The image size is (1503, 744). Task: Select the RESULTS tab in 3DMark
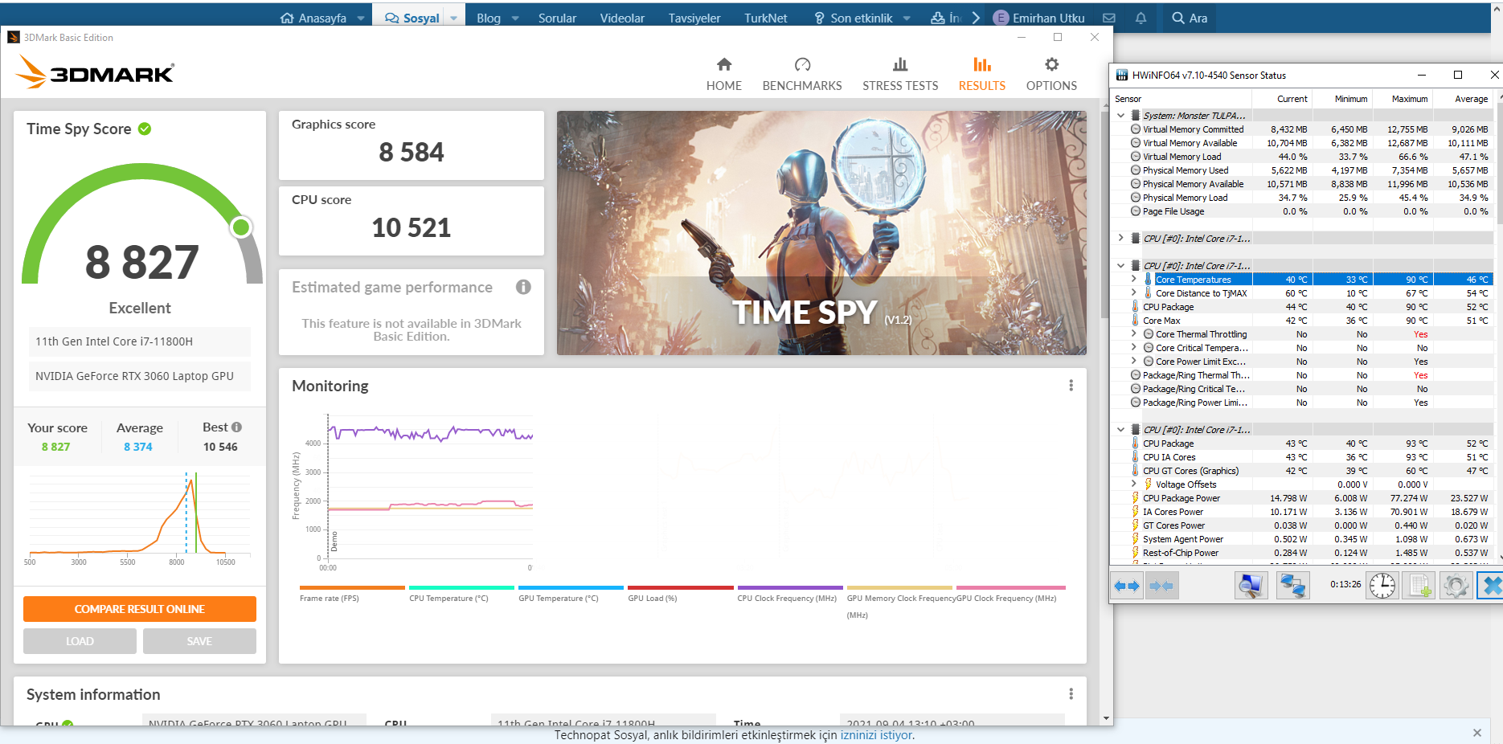(981, 75)
